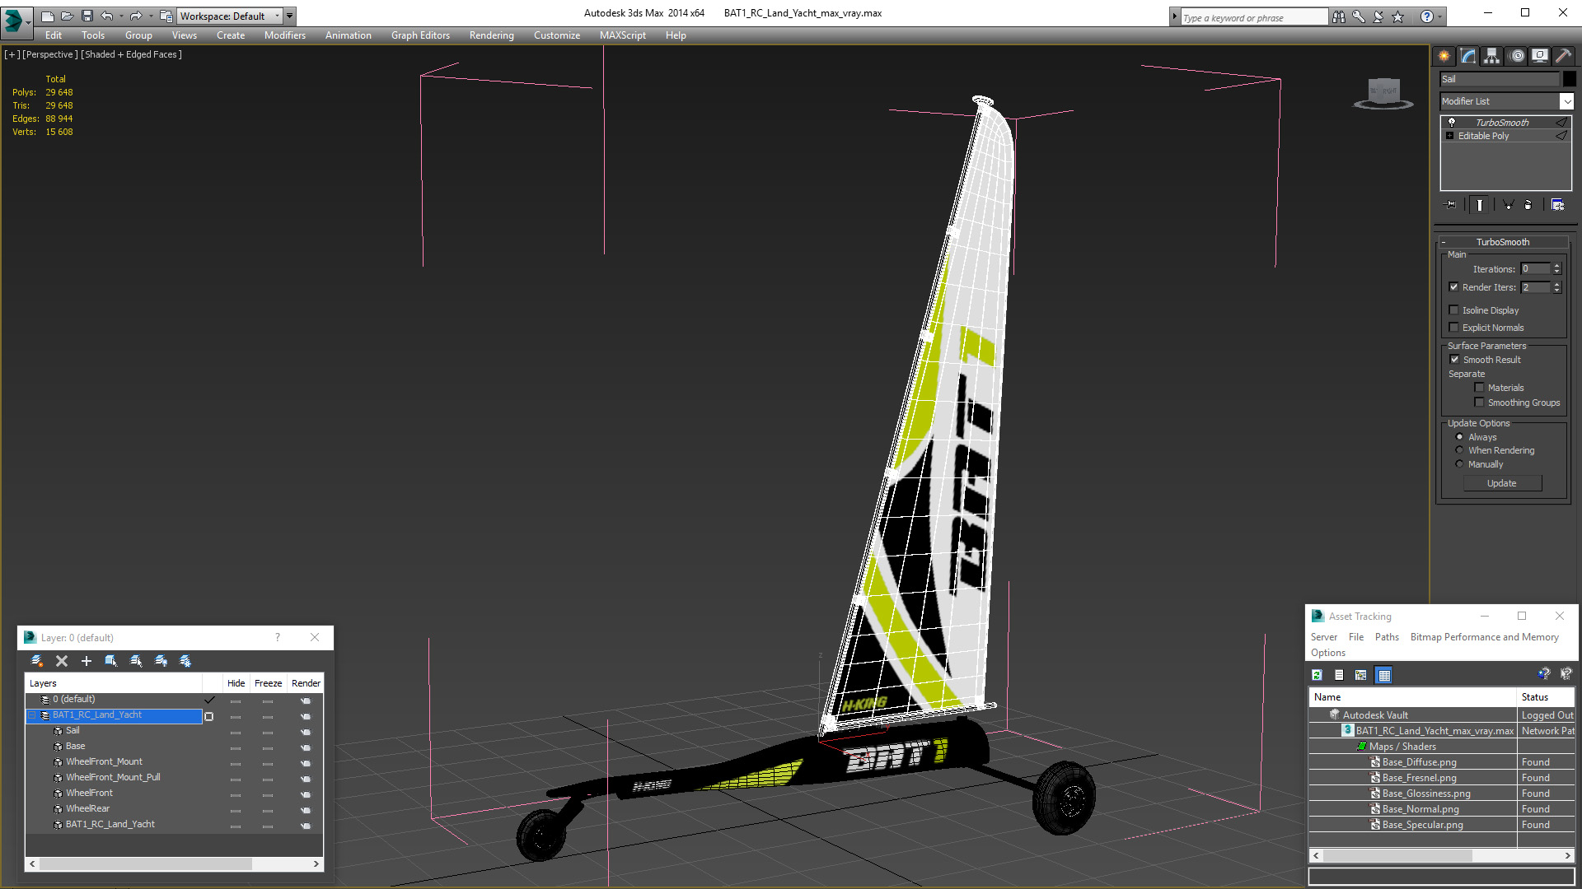This screenshot has height=889, width=1582.
Task: Click the ViewCube in the viewport
Action: pos(1383,93)
